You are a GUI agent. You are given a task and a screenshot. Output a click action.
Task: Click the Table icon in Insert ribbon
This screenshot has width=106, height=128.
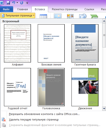click(x=43, y=16)
